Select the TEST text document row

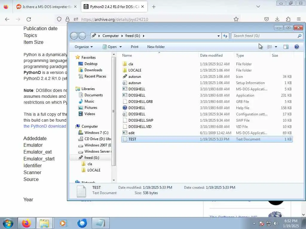pos(207,139)
